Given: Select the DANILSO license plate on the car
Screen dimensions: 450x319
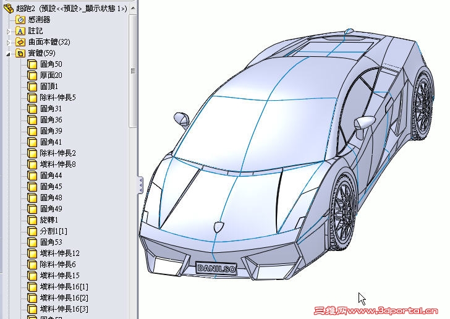Looking at the screenshot, I should click(x=216, y=269).
